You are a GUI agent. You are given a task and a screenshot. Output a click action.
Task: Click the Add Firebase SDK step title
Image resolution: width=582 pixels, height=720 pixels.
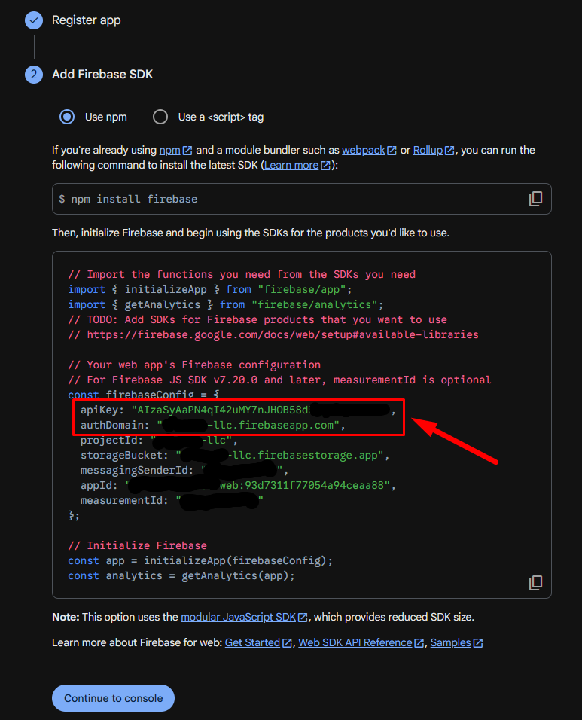[102, 75]
